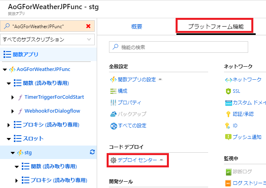Open the ネットワーク link
Image resolution: width=266 pixels, height=188 pixels.
pos(247,79)
